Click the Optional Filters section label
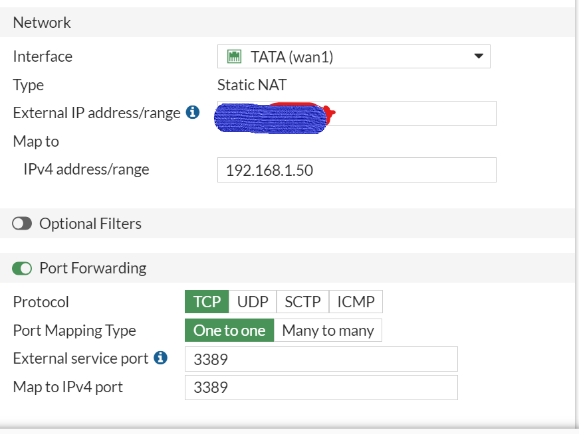579x434 pixels. coord(90,224)
